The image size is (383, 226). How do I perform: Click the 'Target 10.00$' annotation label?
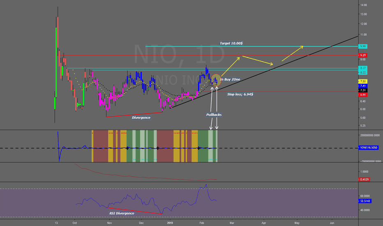pos(231,43)
